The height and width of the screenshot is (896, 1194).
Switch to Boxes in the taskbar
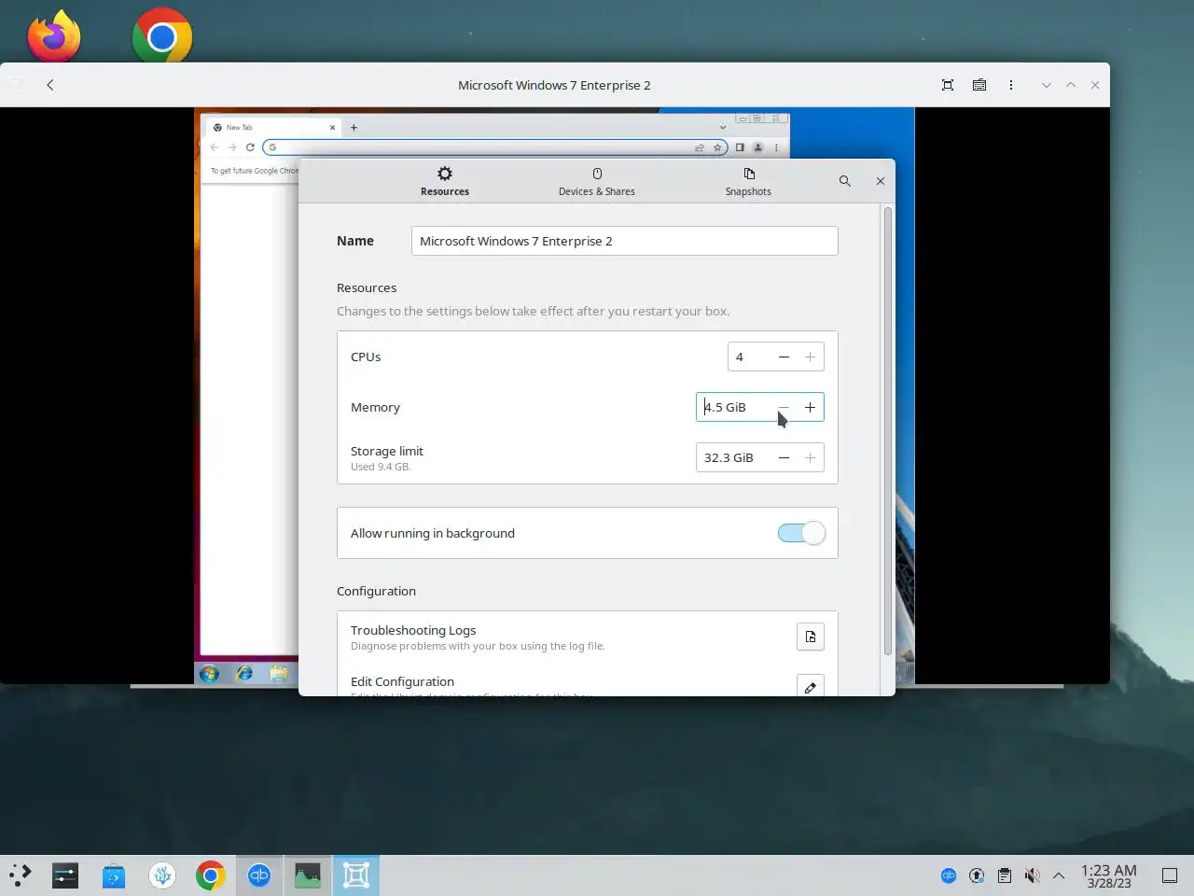(x=356, y=875)
